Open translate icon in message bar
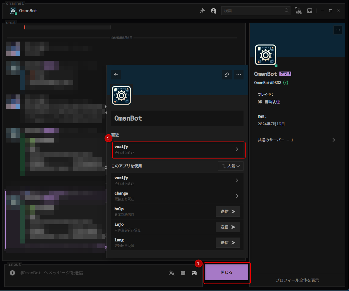The image size is (349, 291). [172, 273]
